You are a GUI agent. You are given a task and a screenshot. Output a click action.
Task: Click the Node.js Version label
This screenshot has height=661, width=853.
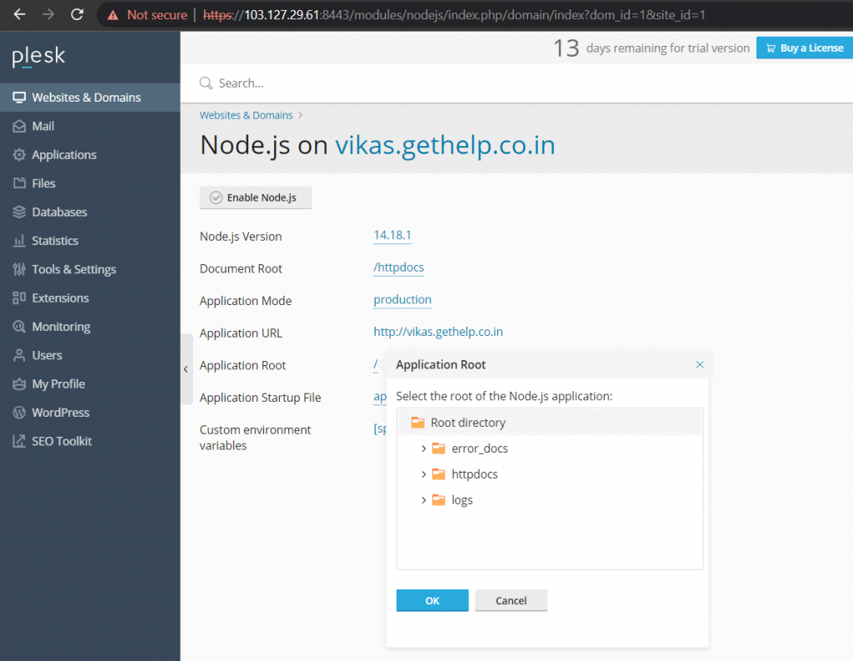click(241, 237)
